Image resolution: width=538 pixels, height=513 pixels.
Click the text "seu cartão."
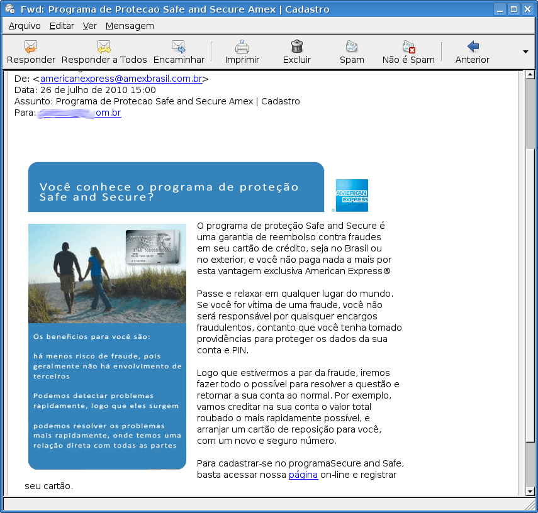pos(48,486)
